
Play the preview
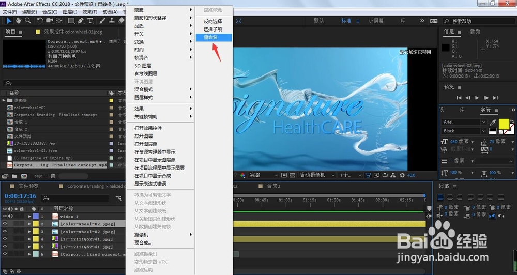pos(477,98)
